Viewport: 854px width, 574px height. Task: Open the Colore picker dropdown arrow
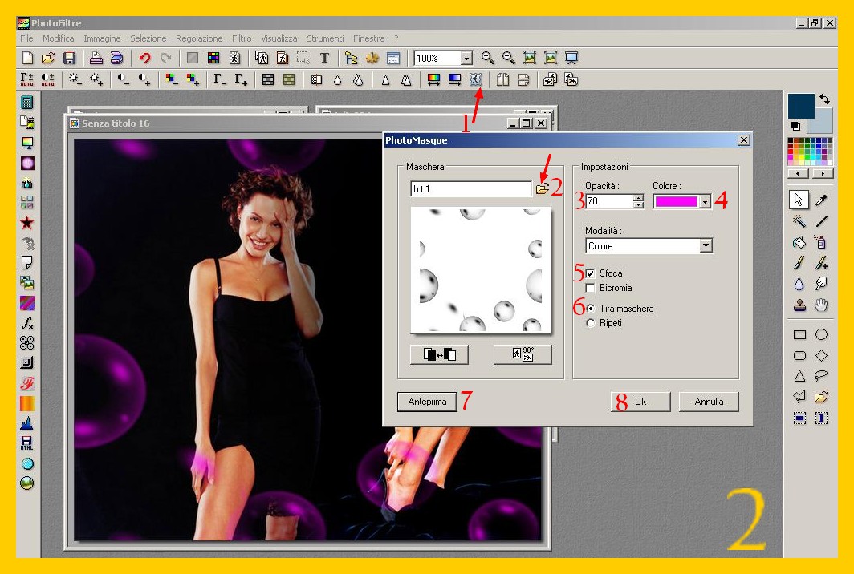pos(706,202)
